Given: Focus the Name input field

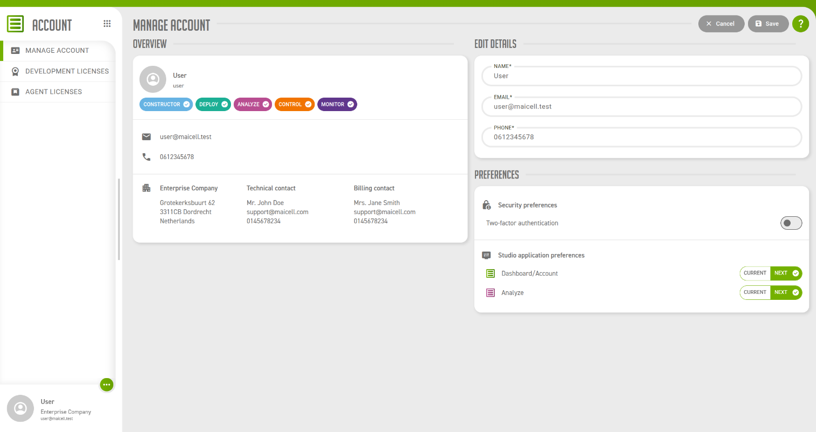Looking at the screenshot, I should [x=642, y=76].
